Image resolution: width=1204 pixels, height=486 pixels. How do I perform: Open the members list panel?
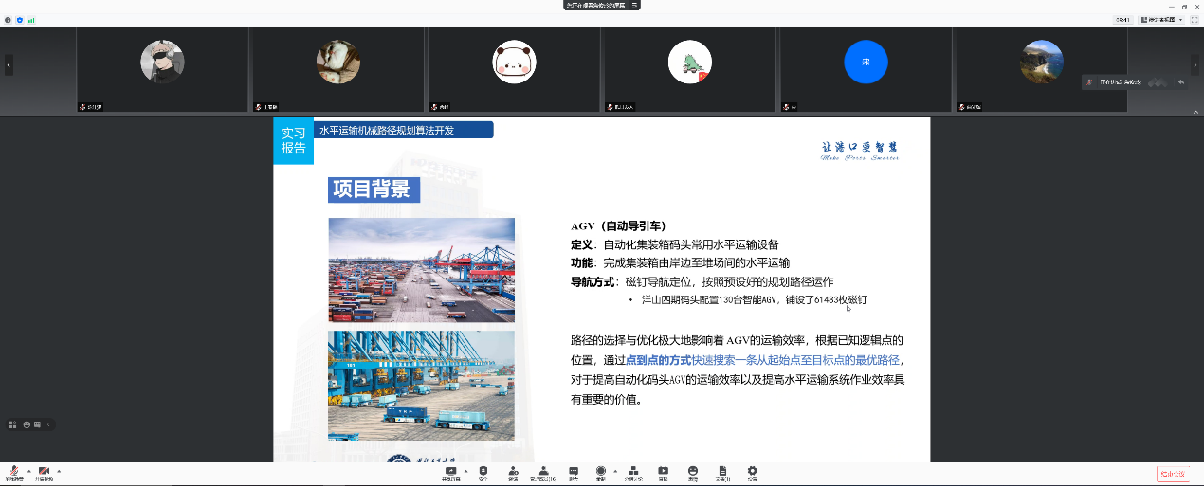pos(543,471)
